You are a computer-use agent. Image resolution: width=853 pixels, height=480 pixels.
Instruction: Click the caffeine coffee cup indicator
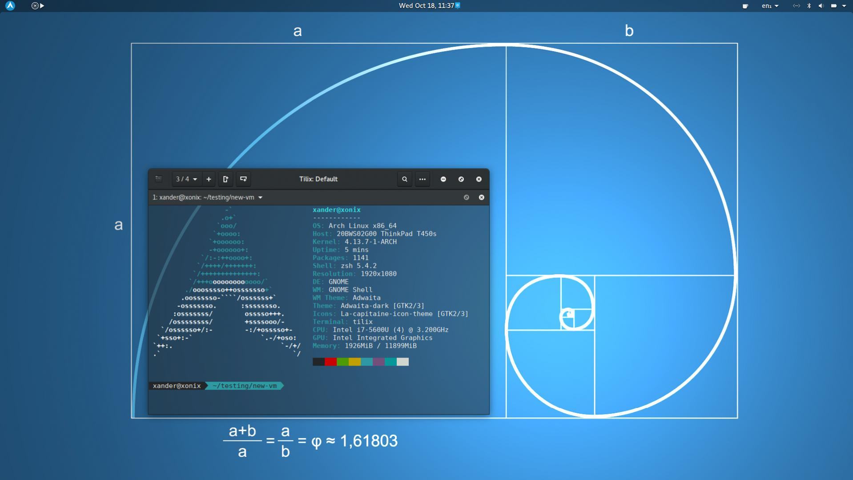pyautogui.click(x=745, y=6)
